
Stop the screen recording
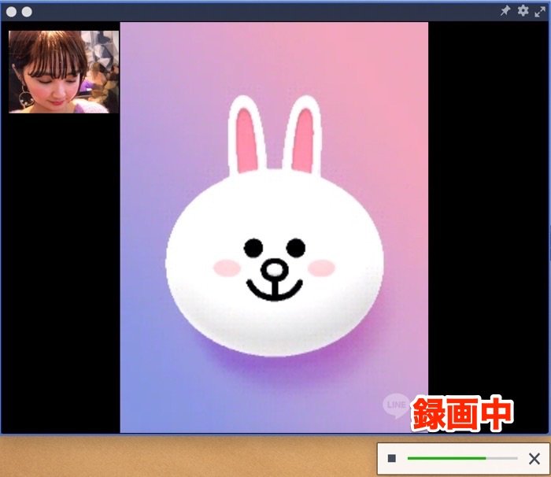391,458
